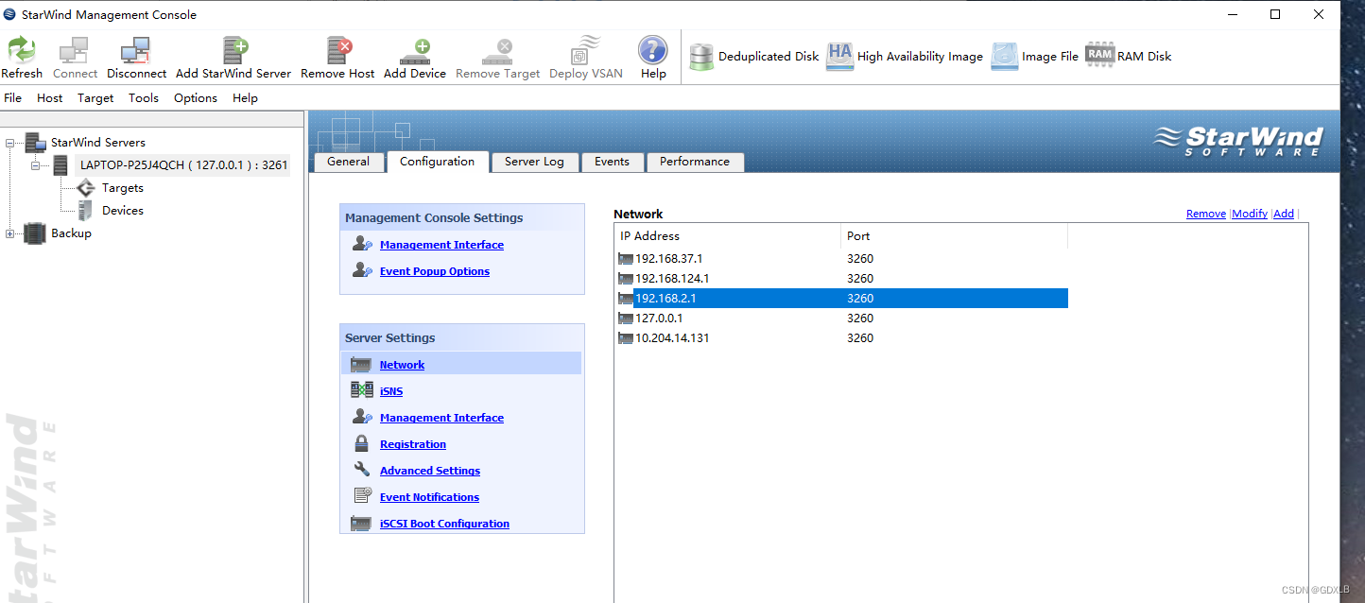Viewport: 1365px width, 603px height.
Task: Select the Devices tree item
Action: 123,211
